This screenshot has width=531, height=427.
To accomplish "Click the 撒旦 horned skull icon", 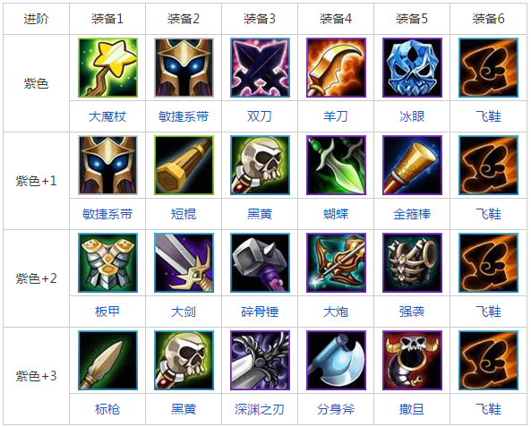I will (x=412, y=360).
